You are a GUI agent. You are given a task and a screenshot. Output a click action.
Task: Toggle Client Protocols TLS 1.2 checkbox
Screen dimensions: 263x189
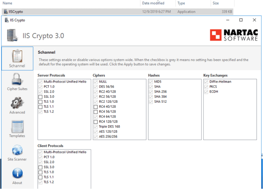pos(40,182)
